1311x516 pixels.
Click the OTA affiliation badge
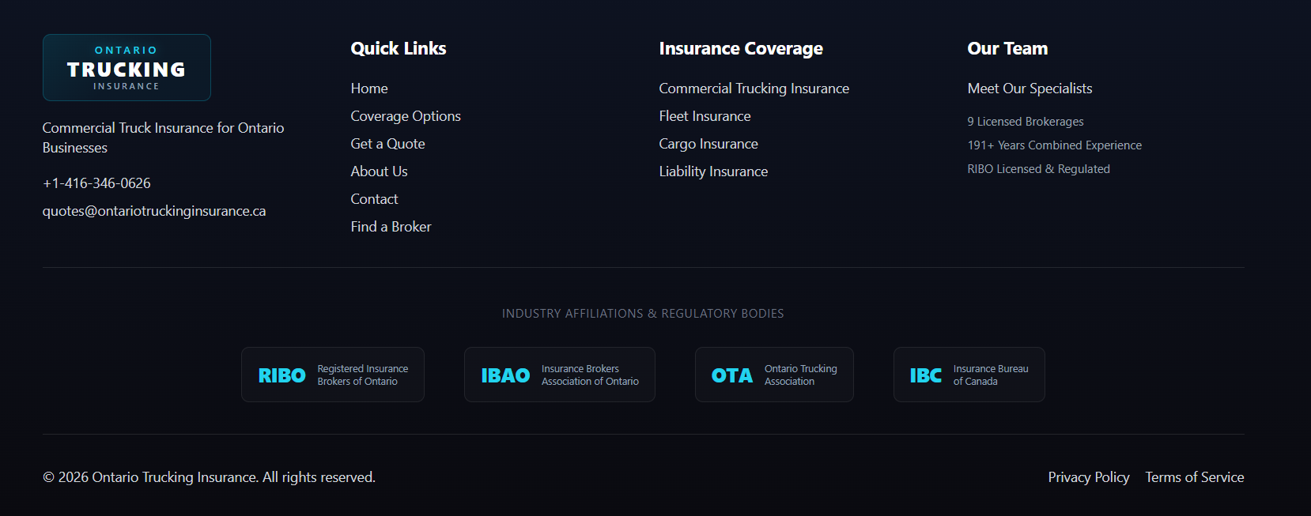point(773,375)
